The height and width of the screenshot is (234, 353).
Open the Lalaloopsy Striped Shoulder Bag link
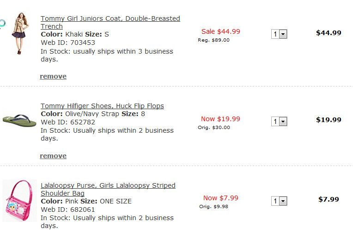[108, 185]
